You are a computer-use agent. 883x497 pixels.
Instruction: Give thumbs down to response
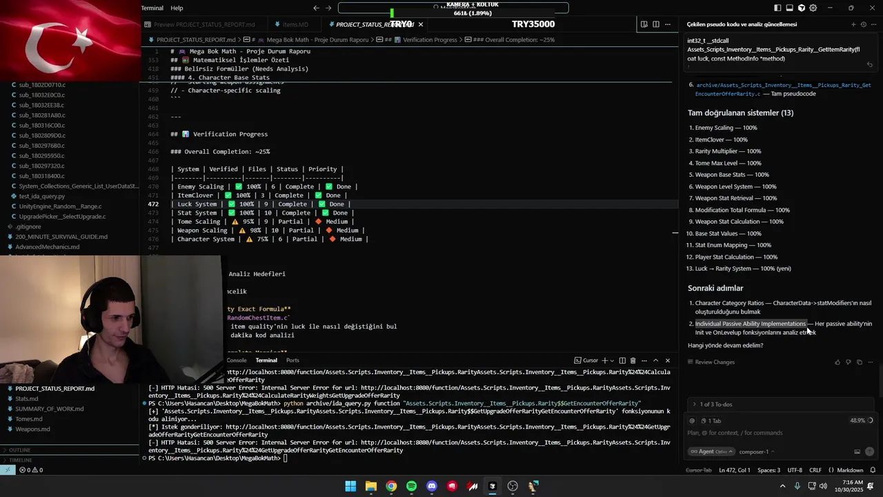pyautogui.click(x=849, y=362)
